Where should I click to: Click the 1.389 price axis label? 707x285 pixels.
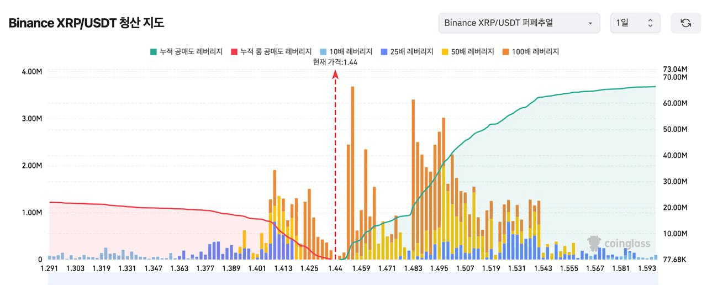231,268
